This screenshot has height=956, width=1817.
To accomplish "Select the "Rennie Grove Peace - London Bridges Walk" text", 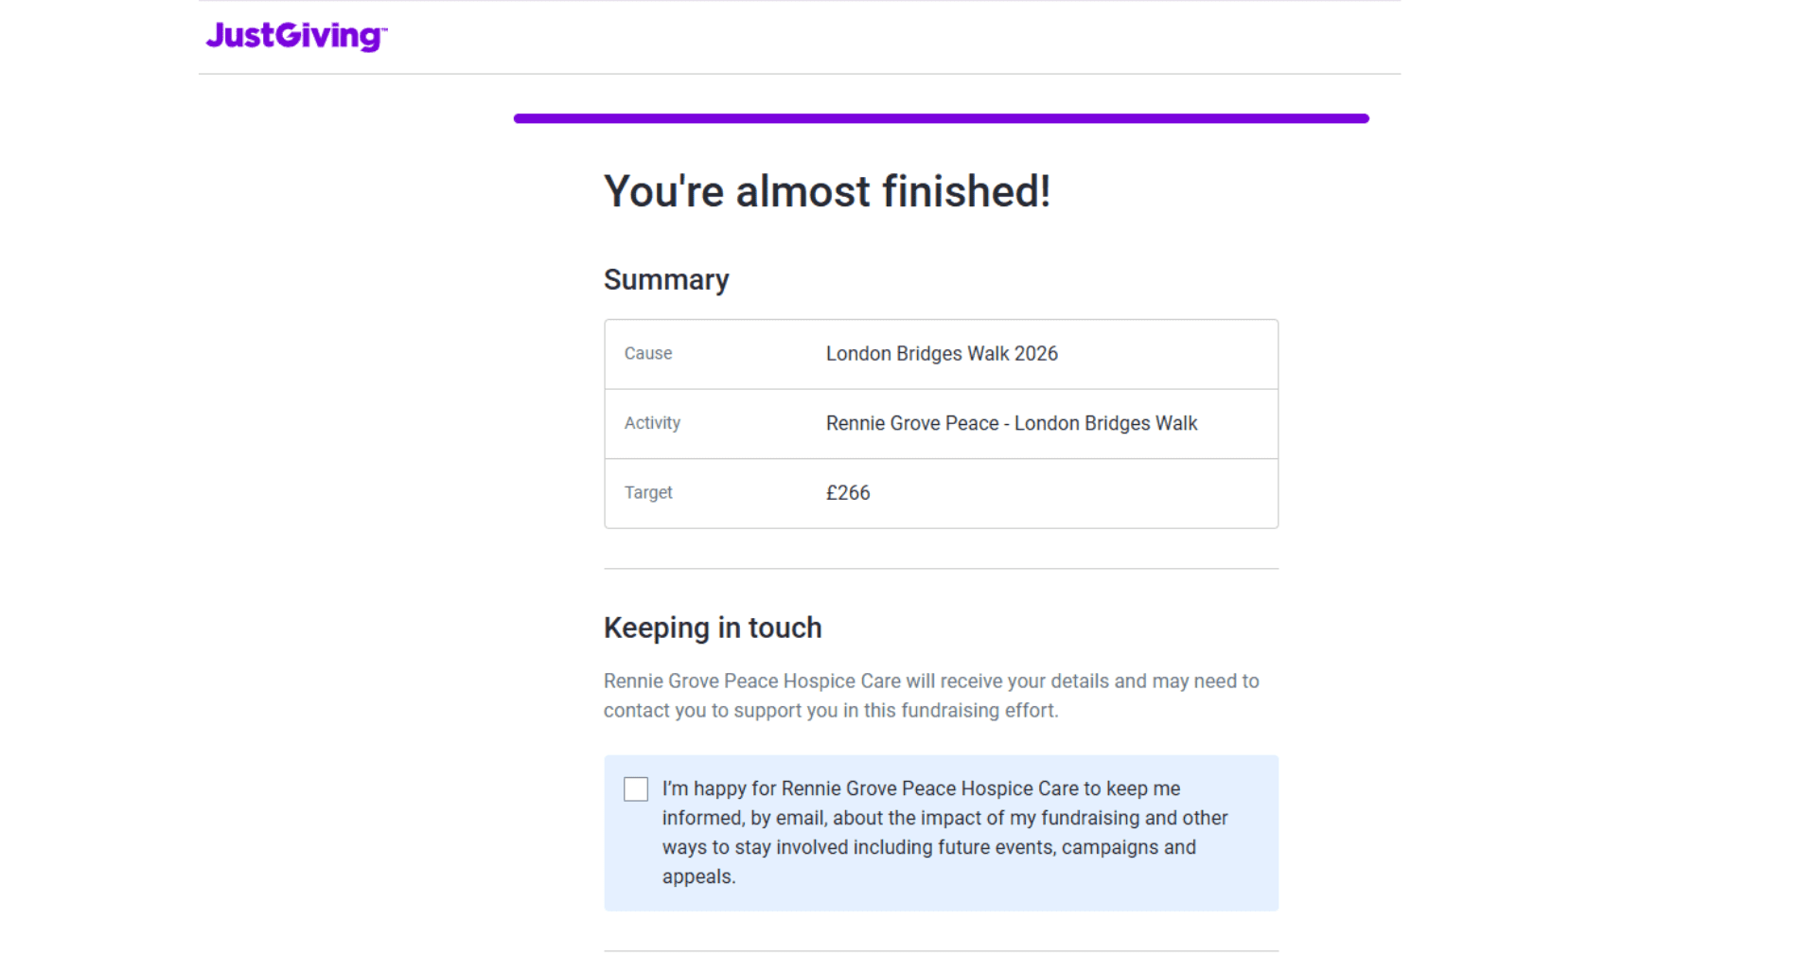I will (1011, 423).
